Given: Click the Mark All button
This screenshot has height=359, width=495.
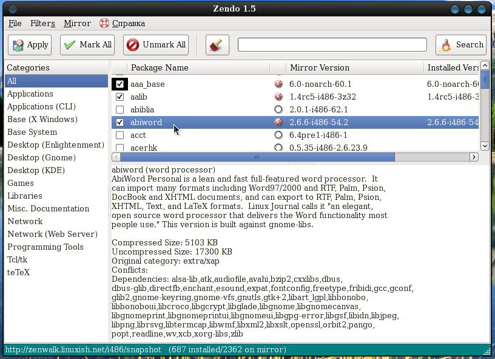Looking at the screenshot, I should click(87, 45).
